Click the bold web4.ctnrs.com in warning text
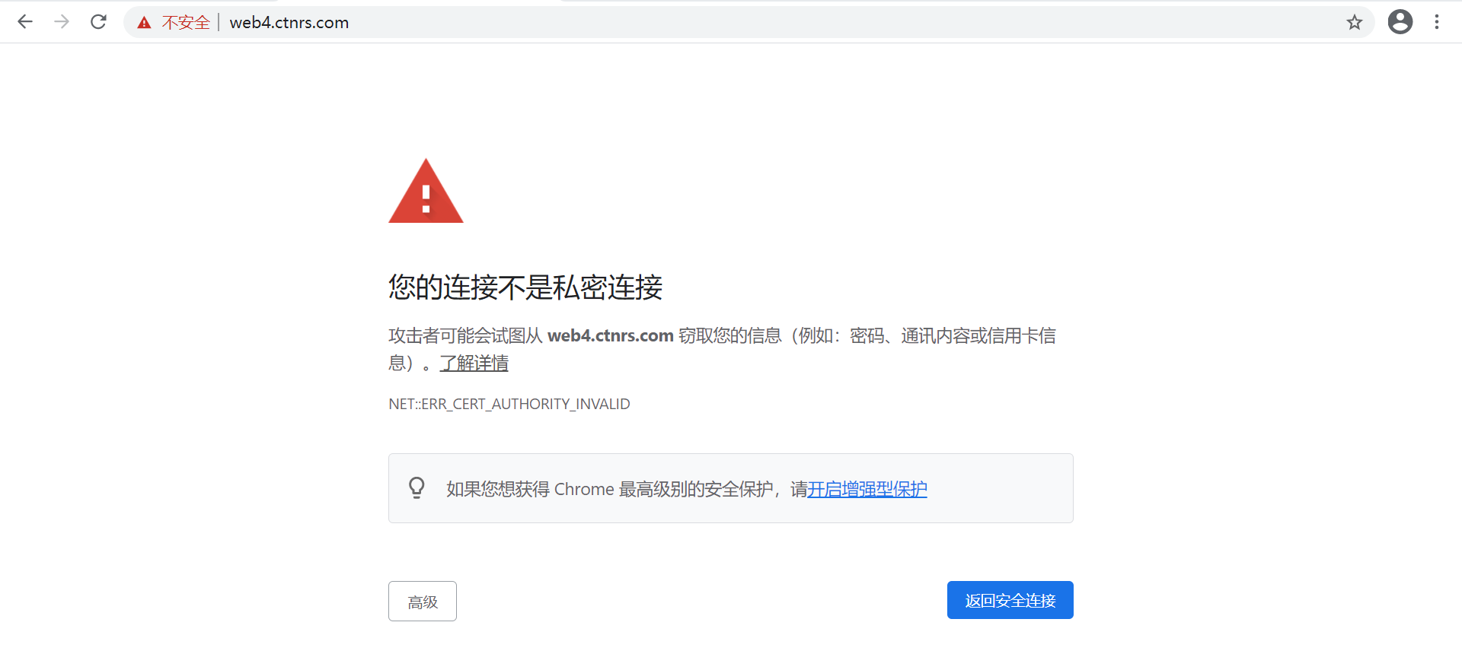Screen dimensions: 1462x654 pos(610,335)
